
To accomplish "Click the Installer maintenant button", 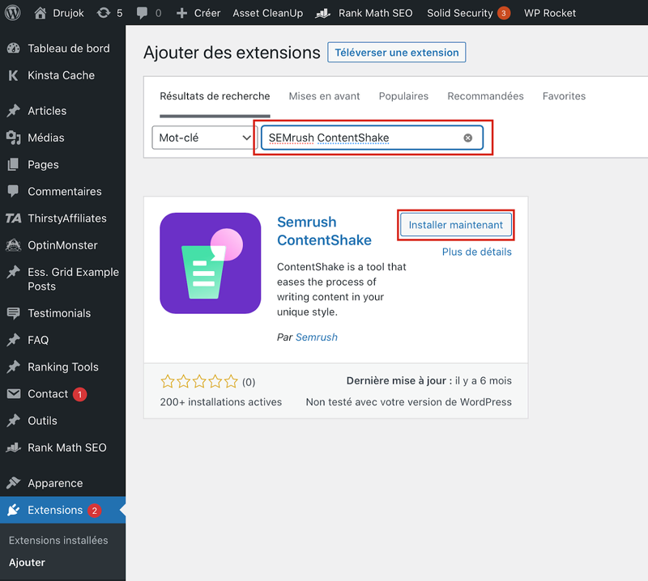I will (455, 225).
